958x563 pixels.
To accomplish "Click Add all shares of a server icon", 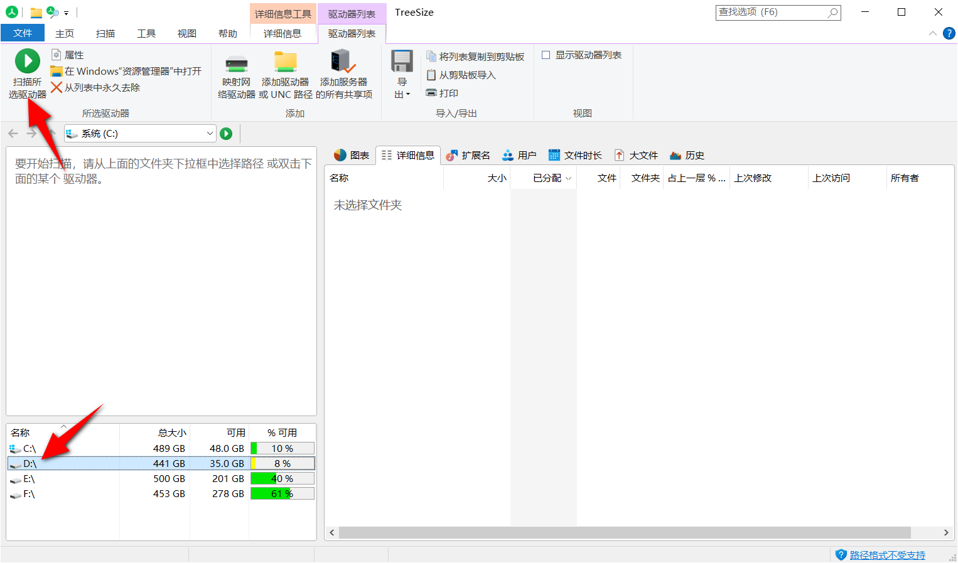I will point(343,70).
